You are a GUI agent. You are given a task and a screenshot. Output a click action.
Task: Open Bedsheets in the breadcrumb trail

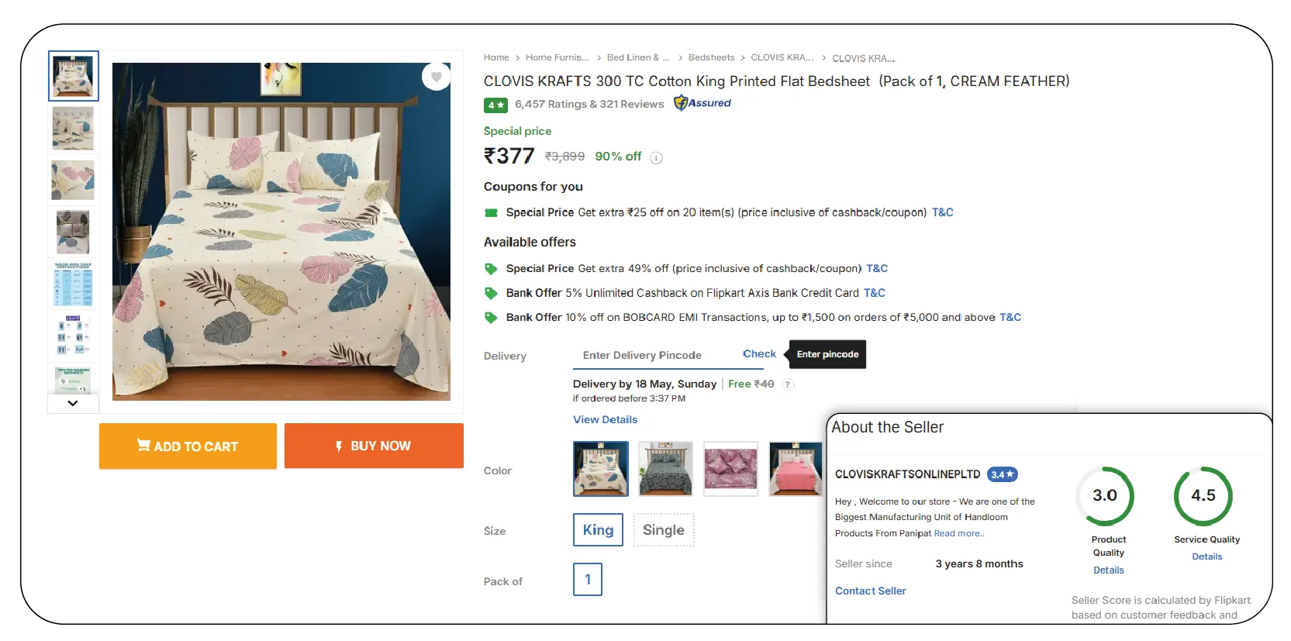711,57
